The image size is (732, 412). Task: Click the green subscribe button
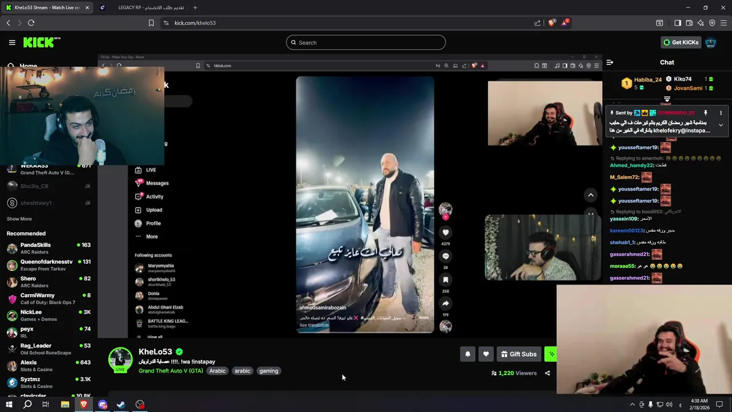point(550,354)
